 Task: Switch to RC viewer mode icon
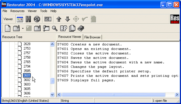(37, 19)
